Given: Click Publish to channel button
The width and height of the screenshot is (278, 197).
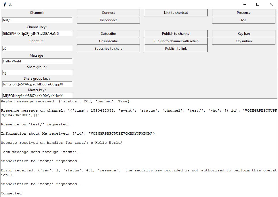Looking at the screenshot, I should pos(176,33).
